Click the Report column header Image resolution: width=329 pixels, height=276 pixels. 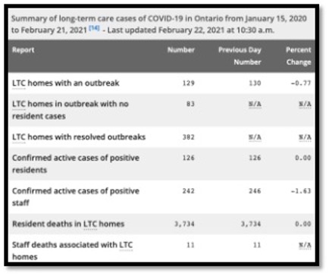[x=23, y=50]
